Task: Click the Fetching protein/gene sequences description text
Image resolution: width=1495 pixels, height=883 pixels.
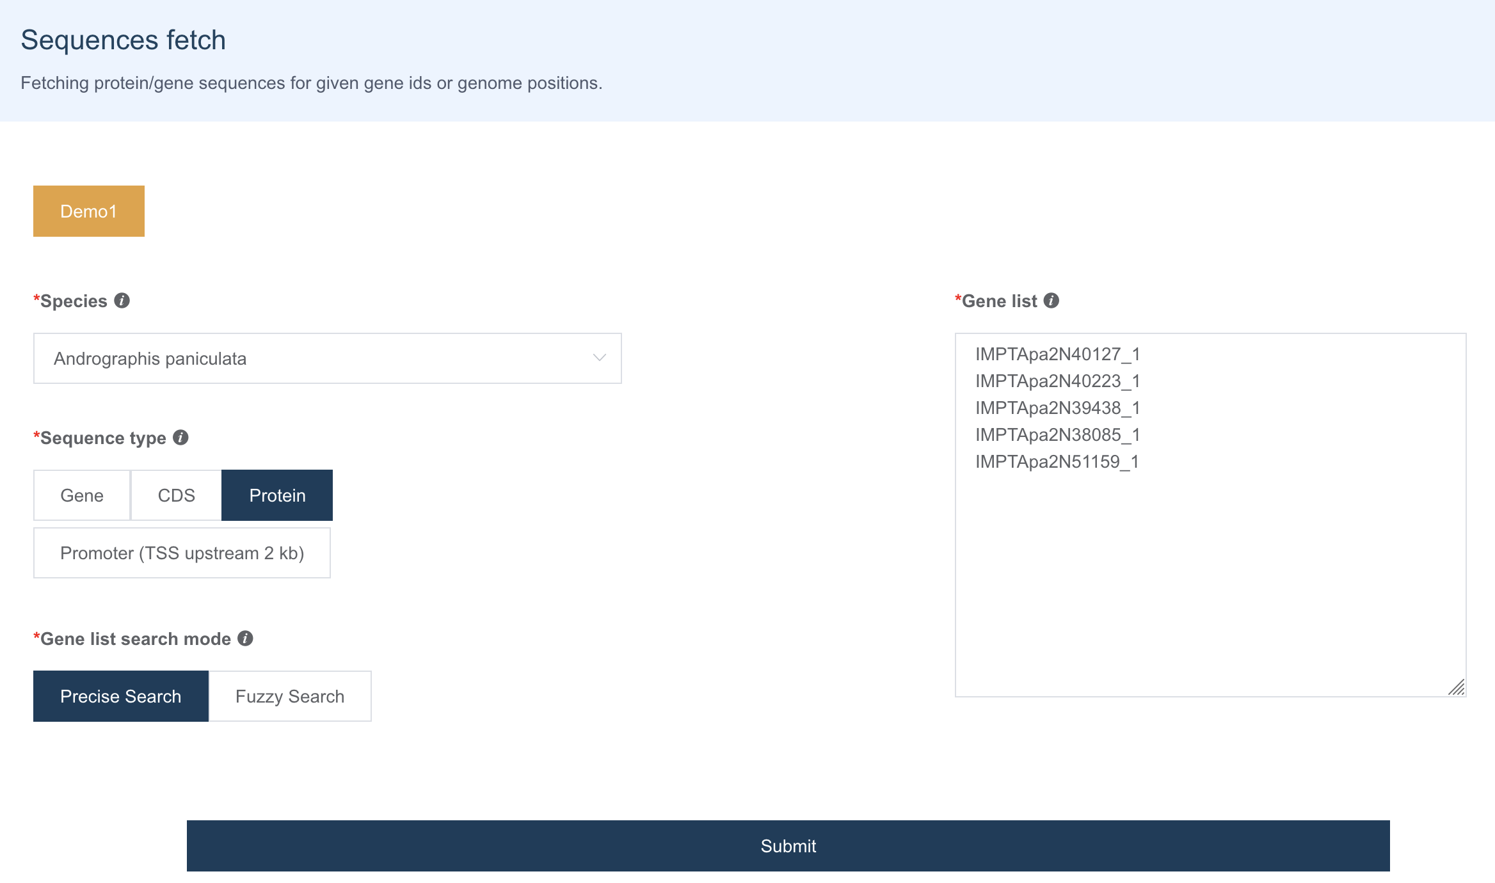Action: [312, 83]
